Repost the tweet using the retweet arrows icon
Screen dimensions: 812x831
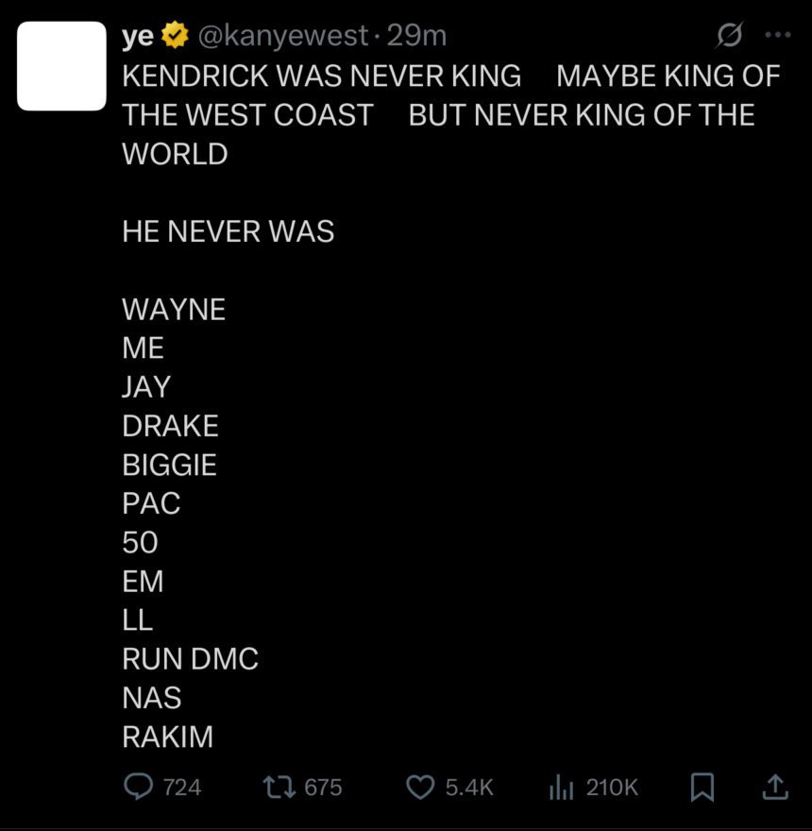tap(279, 787)
